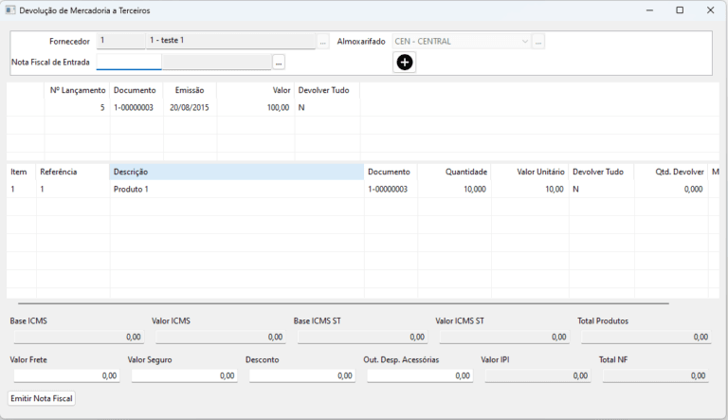Screen dimensions: 728x420
Task: Click the horizontal scrollbar of items grid
Action: pyautogui.click(x=343, y=303)
